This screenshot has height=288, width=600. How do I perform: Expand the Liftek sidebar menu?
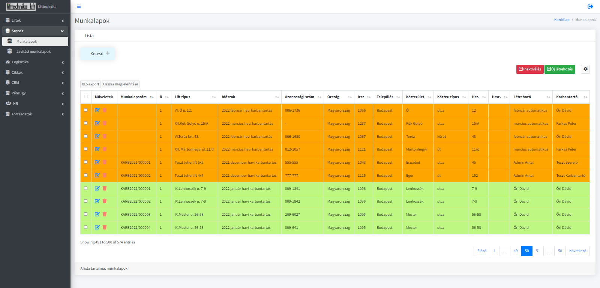click(x=35, y=21)
